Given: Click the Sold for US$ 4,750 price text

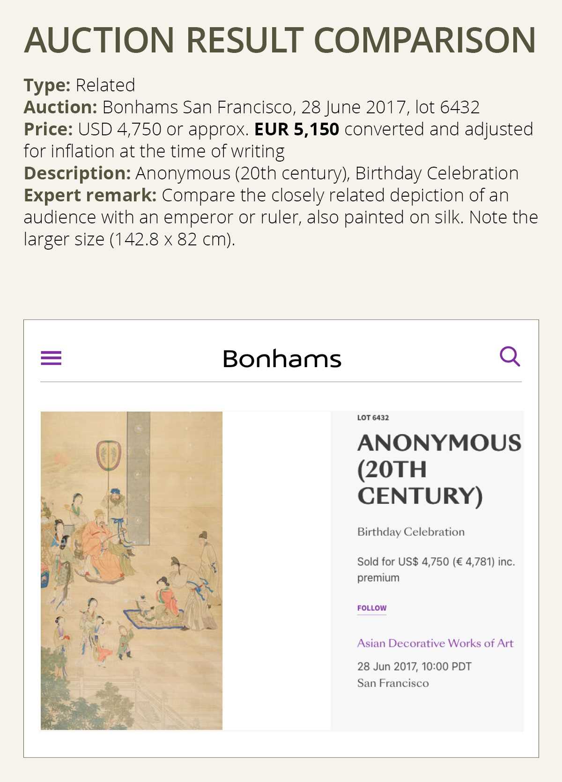Looking at the screenshot, I should 436,562.
